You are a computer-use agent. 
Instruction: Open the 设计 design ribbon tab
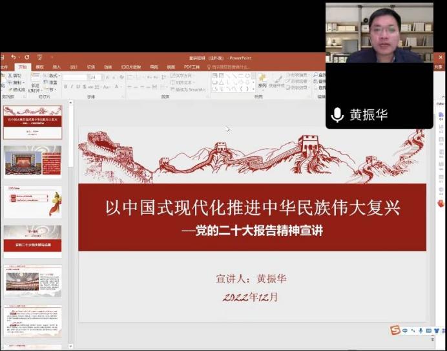(x=74, y=67)
